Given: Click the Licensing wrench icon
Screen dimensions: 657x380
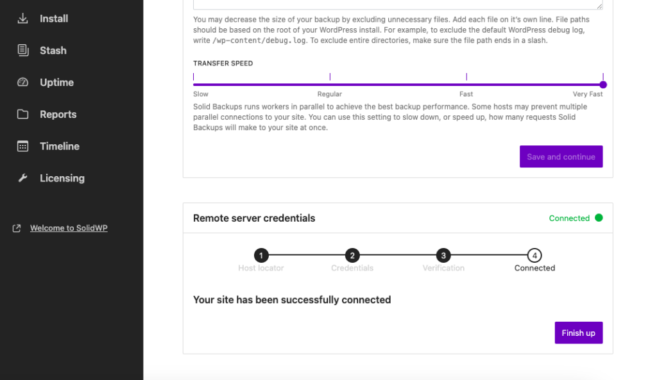Looking at the screenshot, I should [x=23, y=178].
